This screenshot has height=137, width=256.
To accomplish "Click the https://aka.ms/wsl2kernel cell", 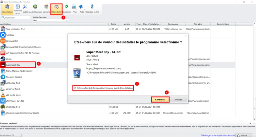I will click(198, 113).
